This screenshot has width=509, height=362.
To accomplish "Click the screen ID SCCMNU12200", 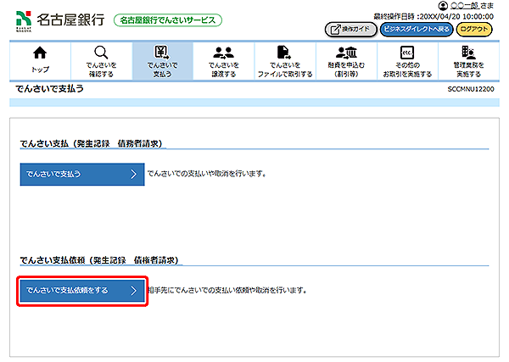I will 471,89.
